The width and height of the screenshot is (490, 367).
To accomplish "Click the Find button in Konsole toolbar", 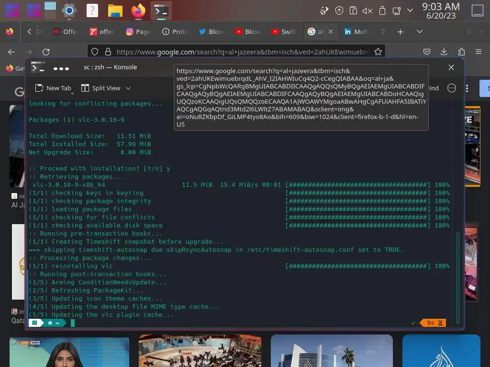I will [x=434, y=88].
